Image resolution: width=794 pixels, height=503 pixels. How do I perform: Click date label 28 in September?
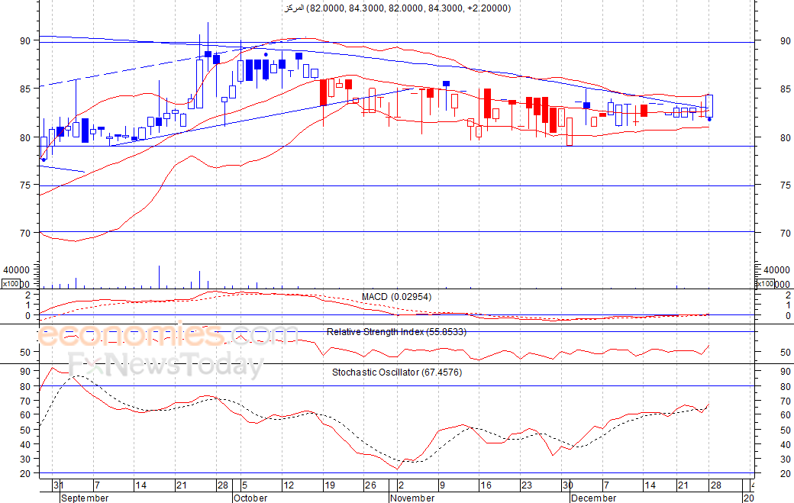(x=222, y=485)
